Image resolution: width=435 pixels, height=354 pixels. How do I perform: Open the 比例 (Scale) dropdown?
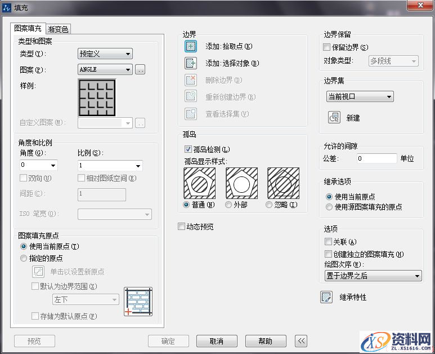pyautogui.click(x=110, y=166)
